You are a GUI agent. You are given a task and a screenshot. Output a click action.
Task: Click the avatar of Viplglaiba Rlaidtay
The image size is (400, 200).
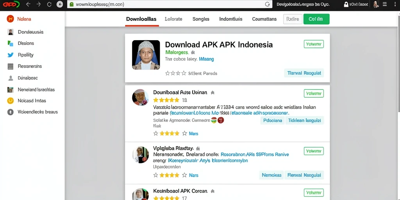pos(140,155)
